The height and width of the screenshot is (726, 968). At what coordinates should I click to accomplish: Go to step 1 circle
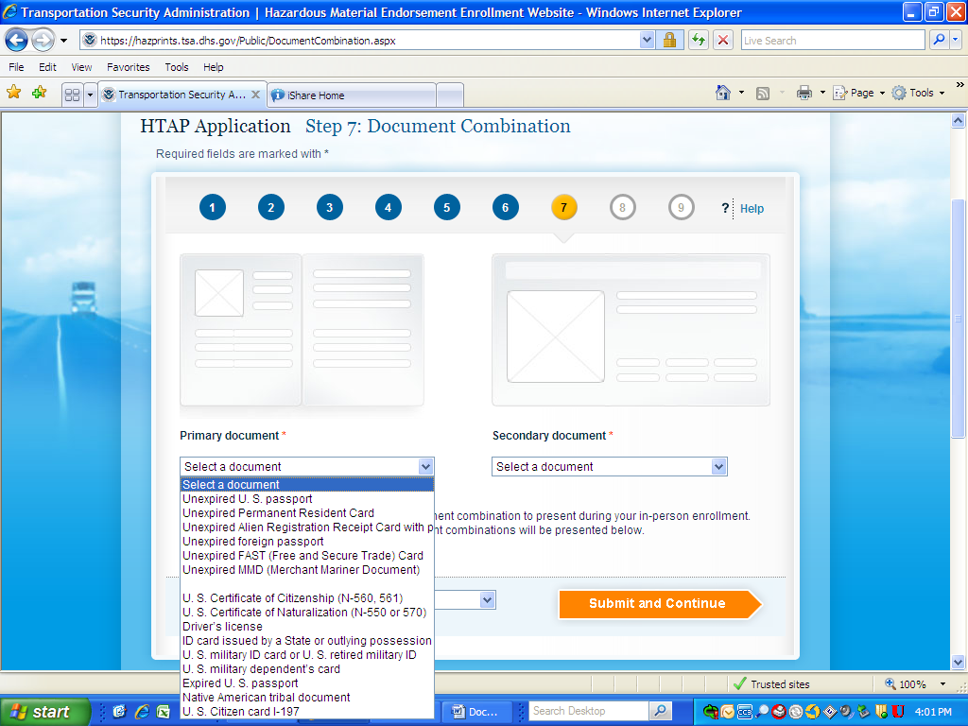point(213,207)
